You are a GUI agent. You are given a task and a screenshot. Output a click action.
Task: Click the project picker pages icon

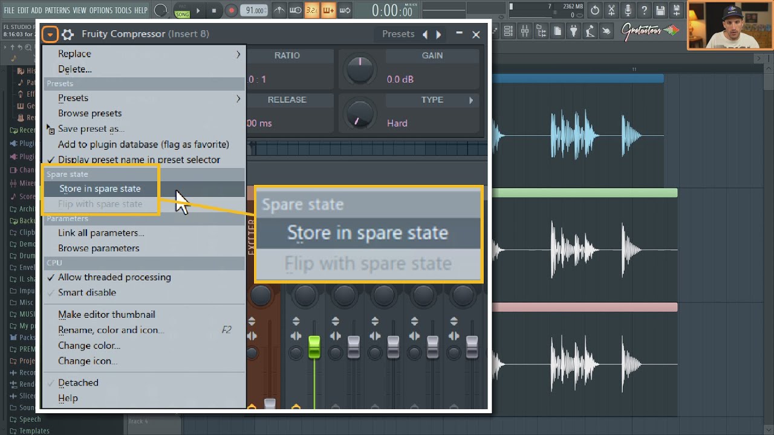[558, 31]
